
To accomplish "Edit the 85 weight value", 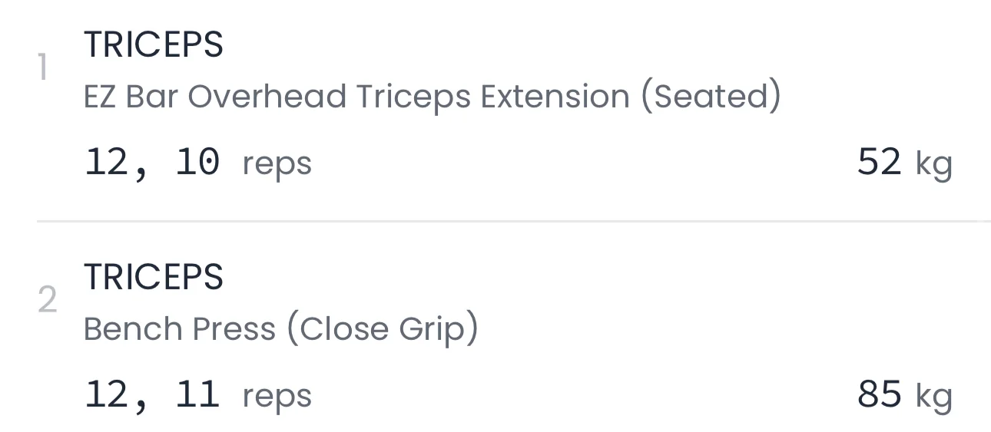I will point(879,395).
